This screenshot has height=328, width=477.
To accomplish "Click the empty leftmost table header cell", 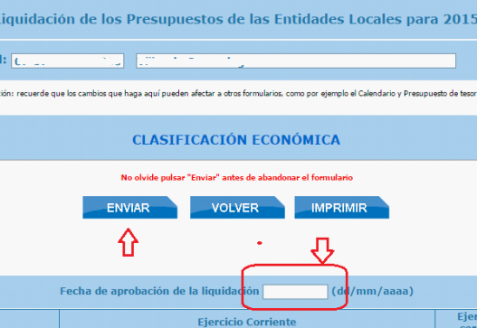I will click(29, 319).
